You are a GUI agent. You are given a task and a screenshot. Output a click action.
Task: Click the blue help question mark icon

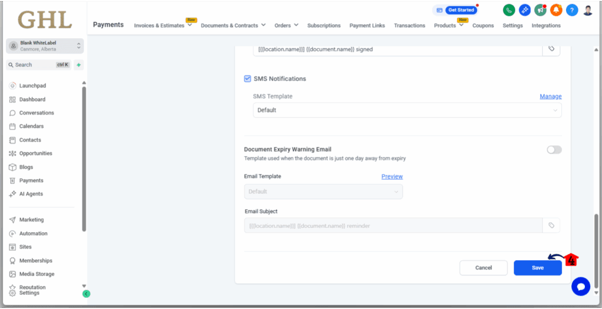tap(572, 11)
